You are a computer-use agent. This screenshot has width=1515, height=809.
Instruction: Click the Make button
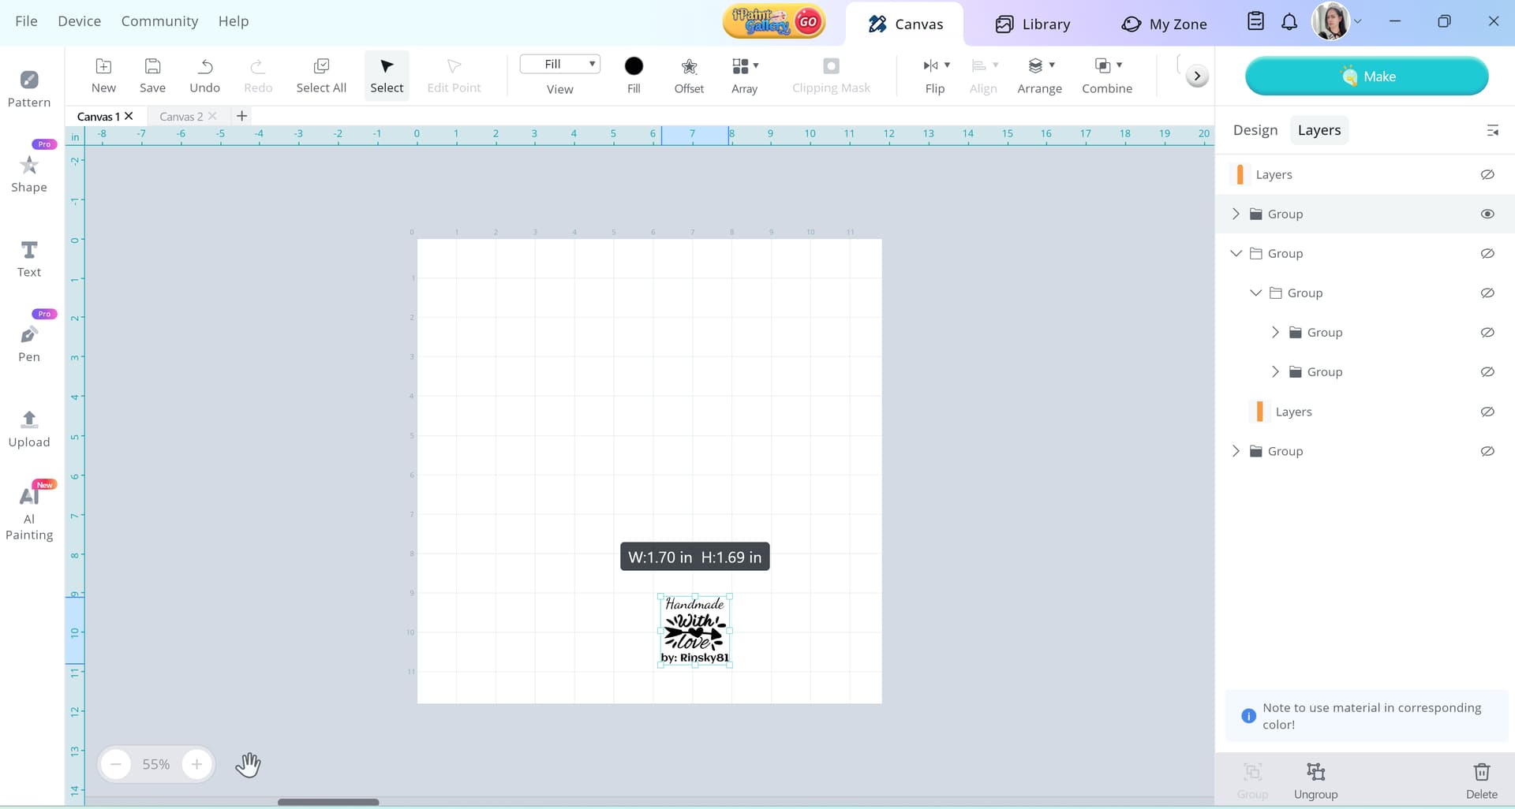(x=1367, y=76)
